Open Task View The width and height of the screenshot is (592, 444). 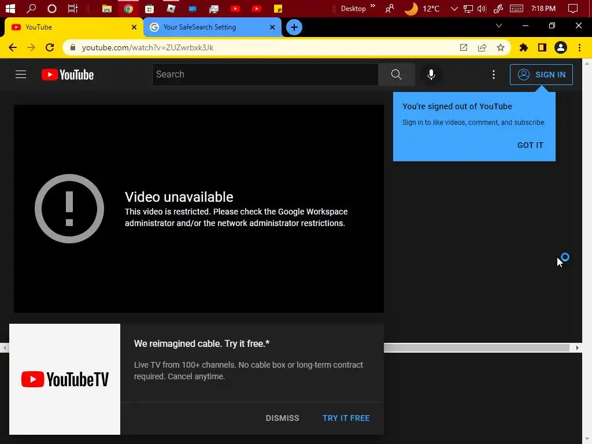point(72,8)
